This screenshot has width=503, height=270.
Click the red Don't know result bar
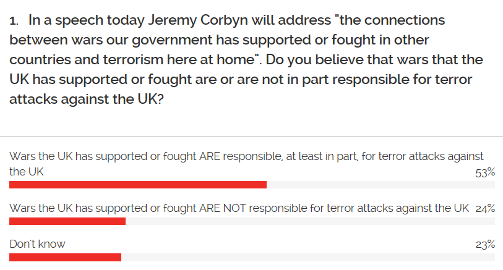pyautogui.click(x=65, y=257)
